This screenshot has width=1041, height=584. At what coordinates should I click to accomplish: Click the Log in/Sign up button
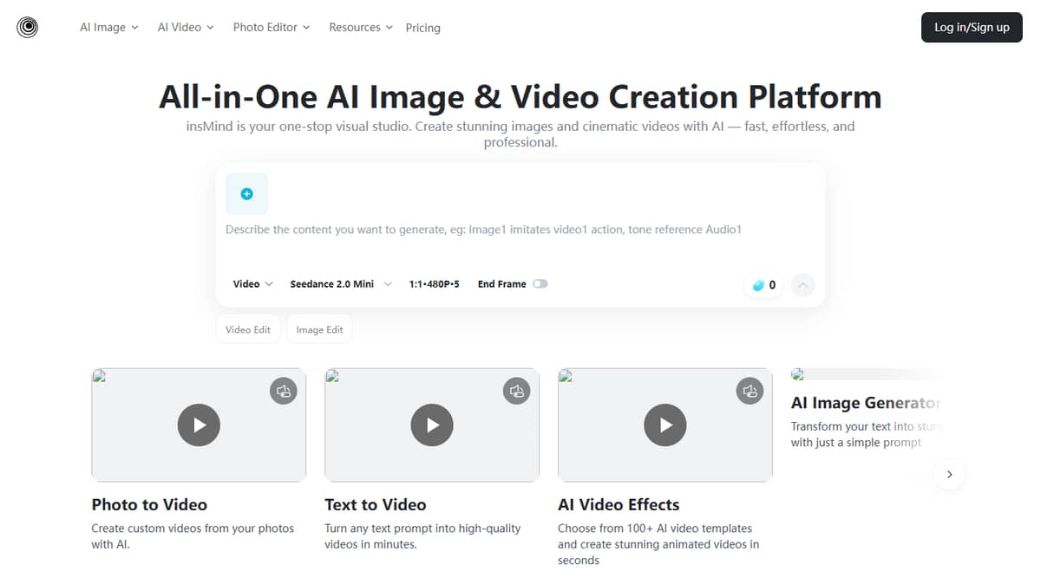click(x=972, y=28)
